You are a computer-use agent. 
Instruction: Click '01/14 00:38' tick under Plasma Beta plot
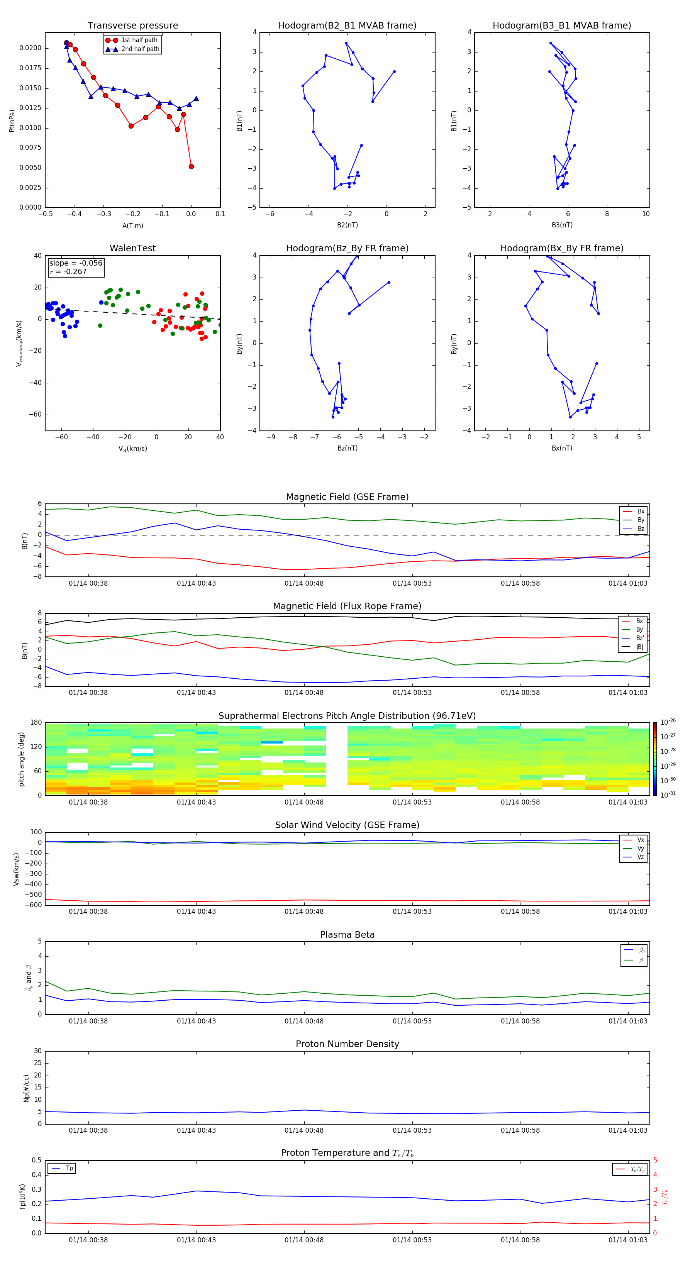(88, 1021)
